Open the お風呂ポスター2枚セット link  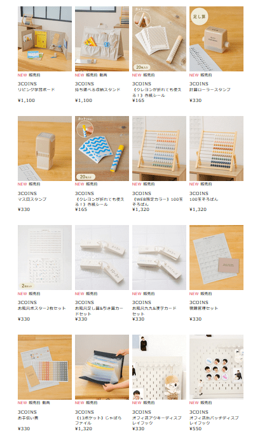pos(41,308)
